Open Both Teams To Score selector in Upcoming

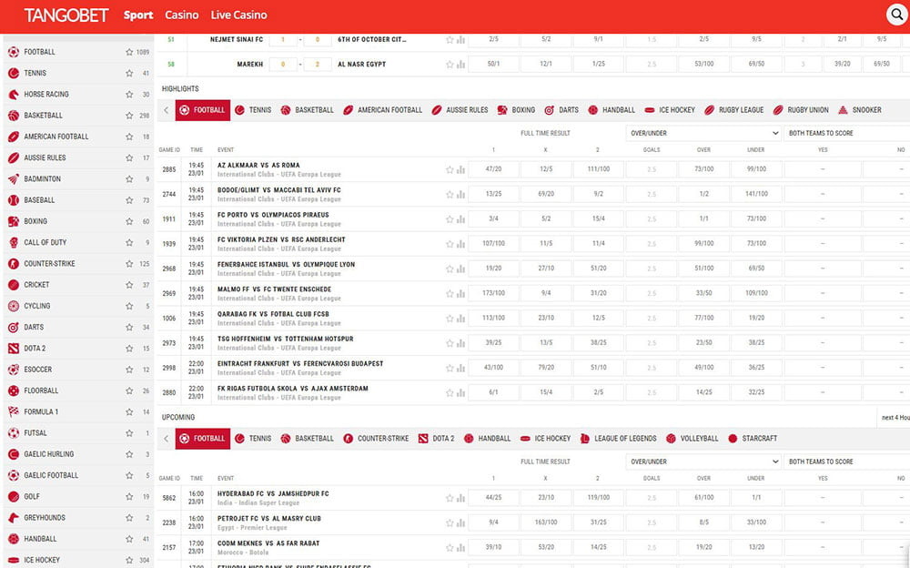[846, 461]
